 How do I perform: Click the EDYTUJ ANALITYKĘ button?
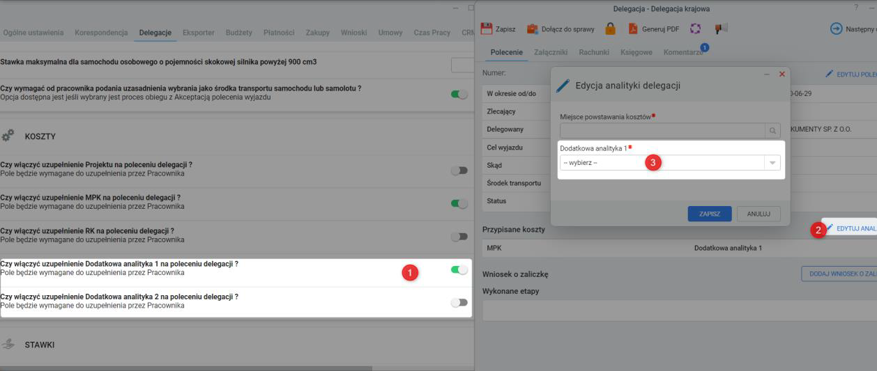[x=848, y=228]
